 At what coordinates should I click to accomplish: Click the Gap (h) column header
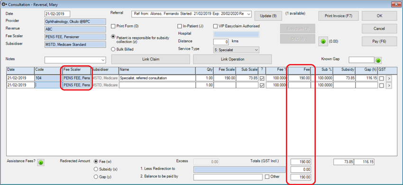tap(366, 70)
